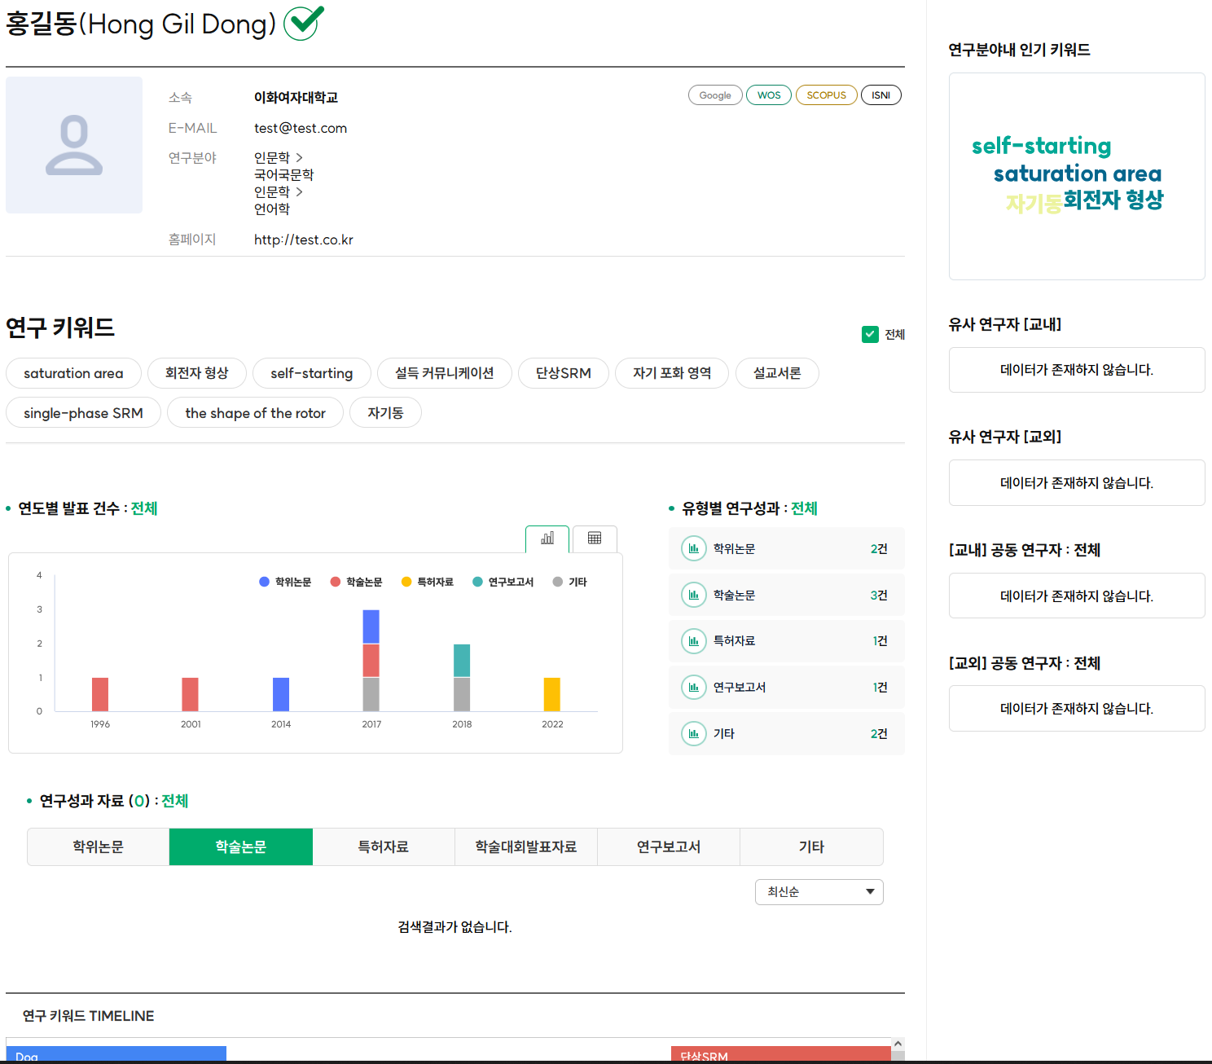Click chart icon beside 기타 count
This screenshot has height=1064, width=1212.
tap(693, 734)
